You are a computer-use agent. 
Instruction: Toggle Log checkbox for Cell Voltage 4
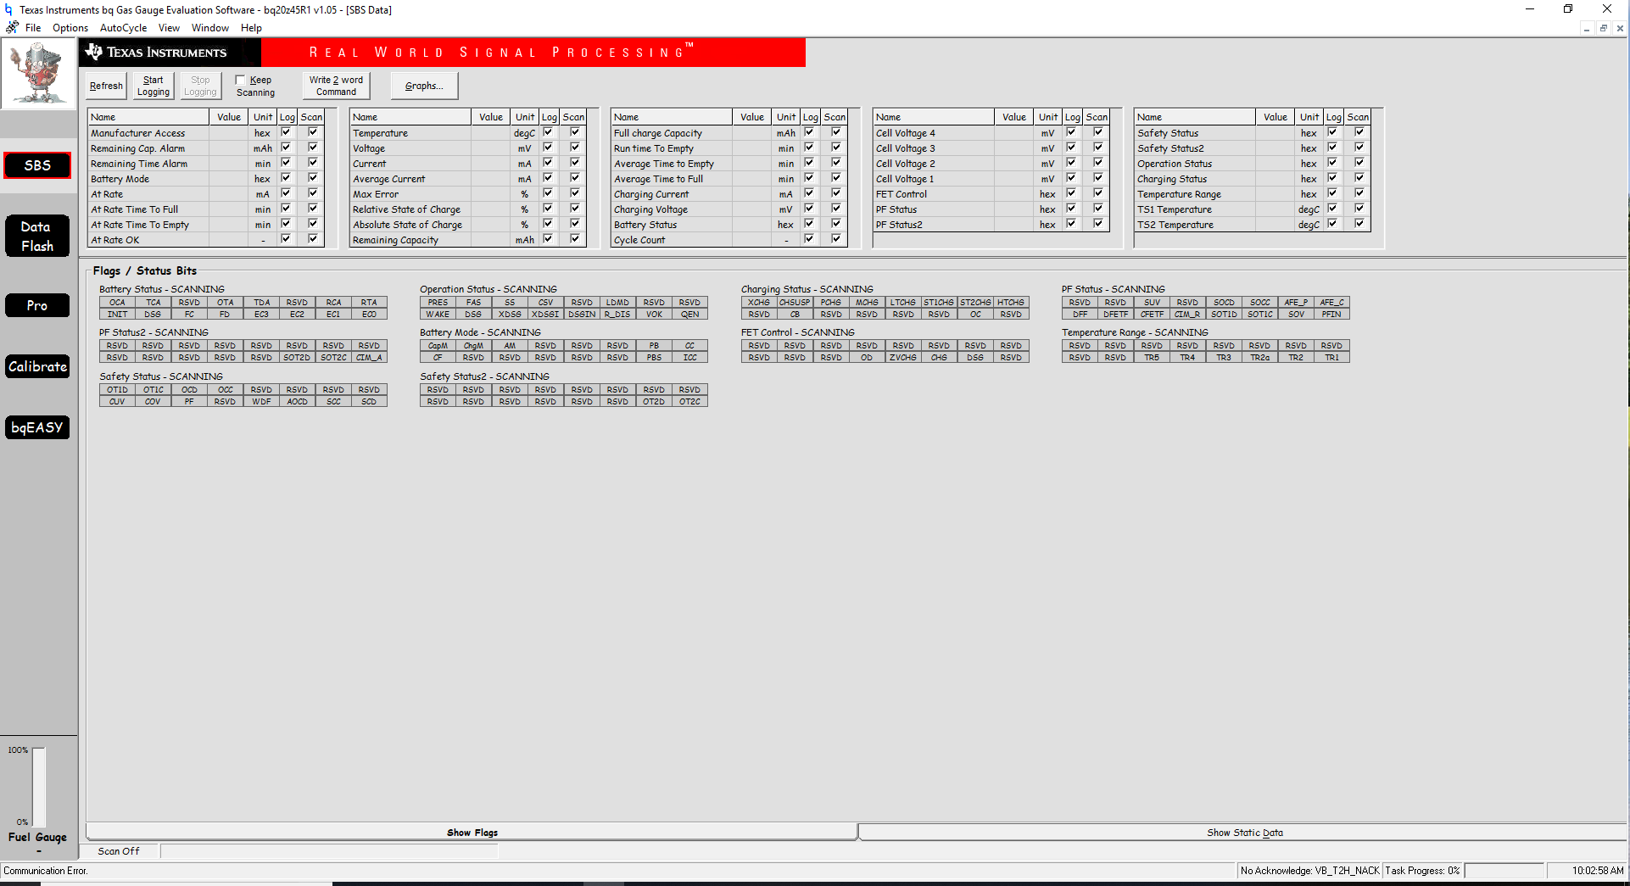coord(1071,132)
